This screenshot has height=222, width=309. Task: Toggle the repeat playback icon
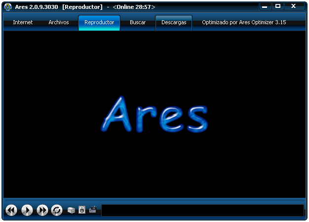pos(57,210)
